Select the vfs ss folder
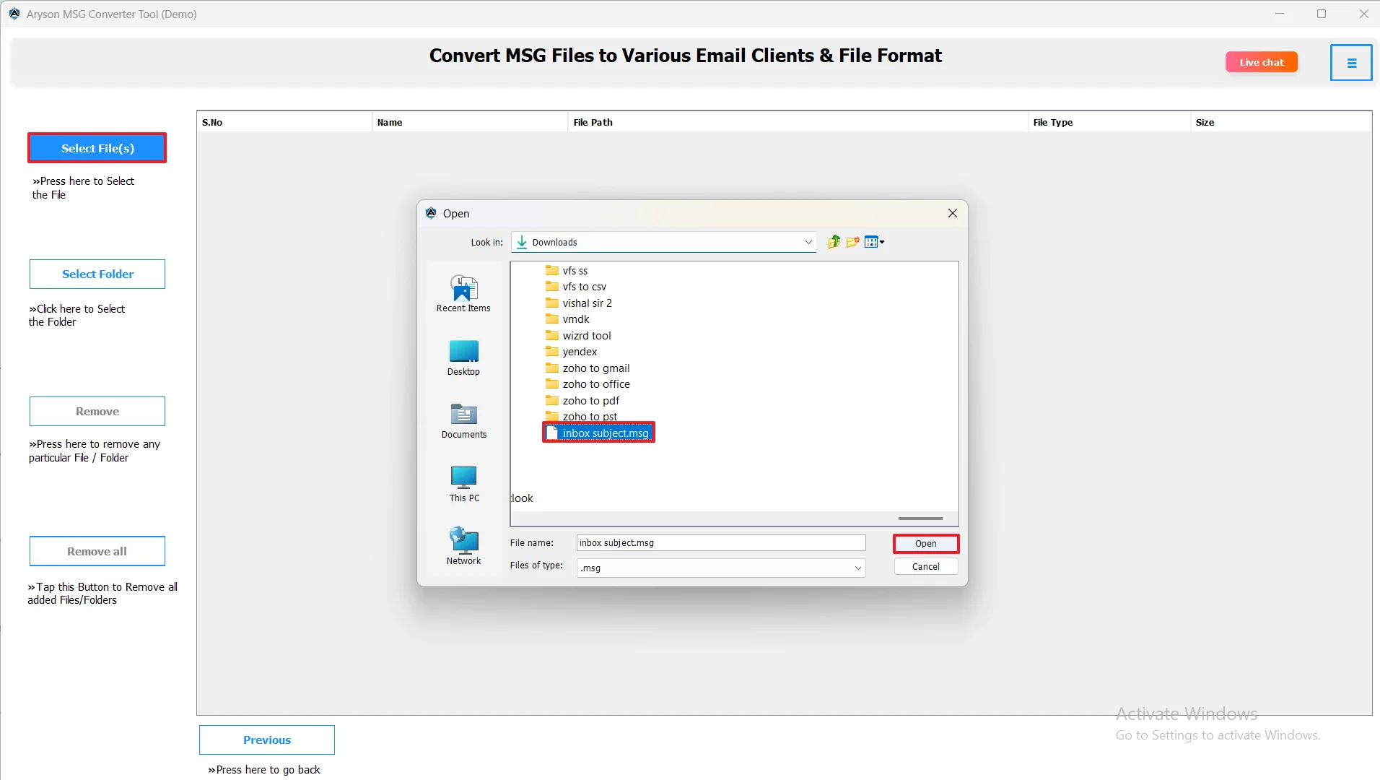The height and width of the screenshot is (780, 1380). pyautogui.click(x=567, y=271)
